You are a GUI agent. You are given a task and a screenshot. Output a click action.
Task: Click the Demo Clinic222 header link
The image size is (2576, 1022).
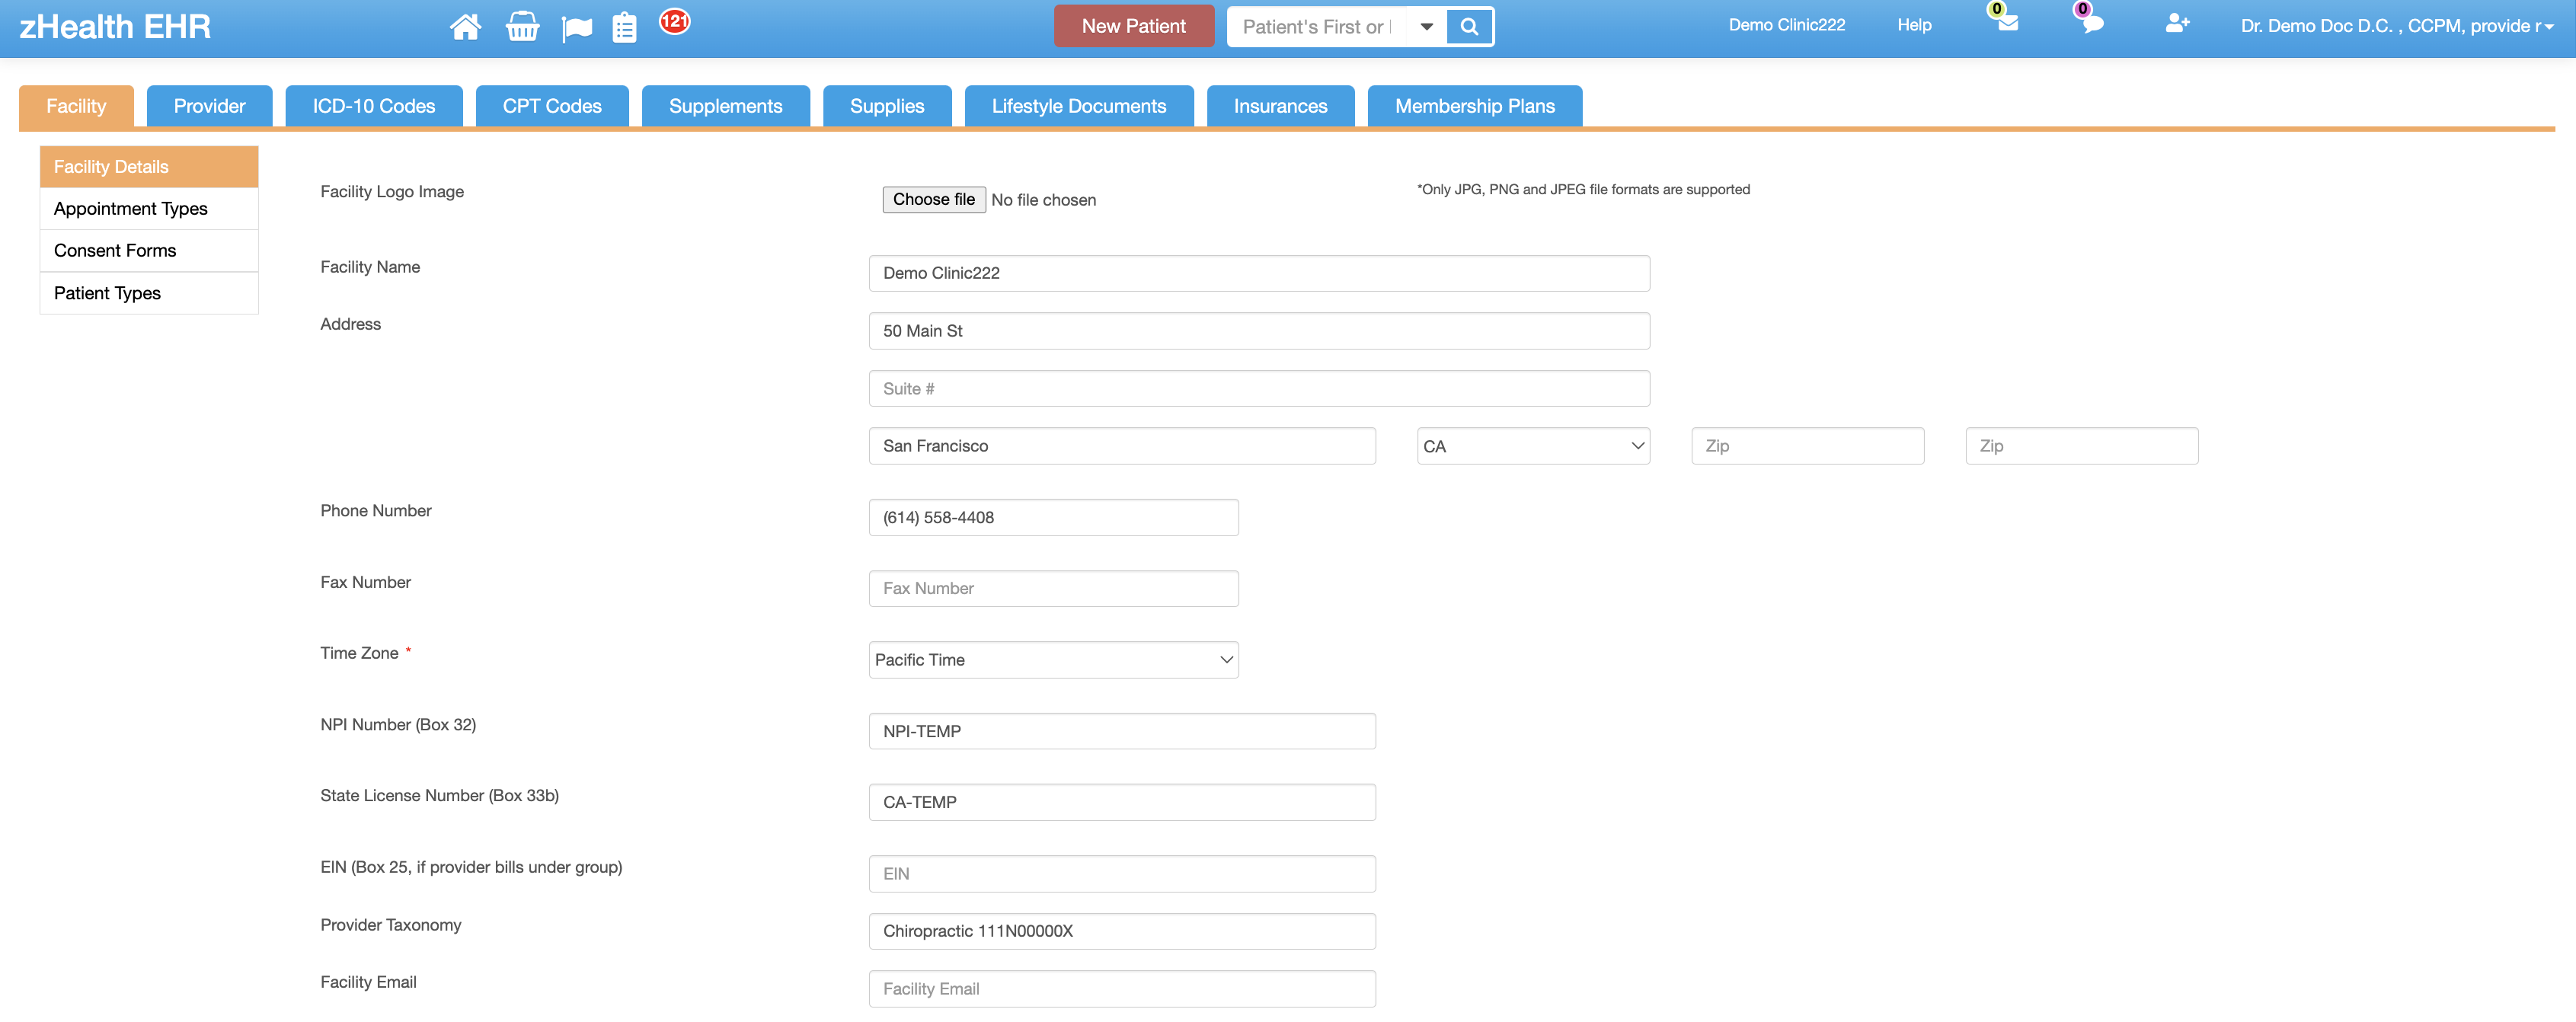[x=1786, y=25]
